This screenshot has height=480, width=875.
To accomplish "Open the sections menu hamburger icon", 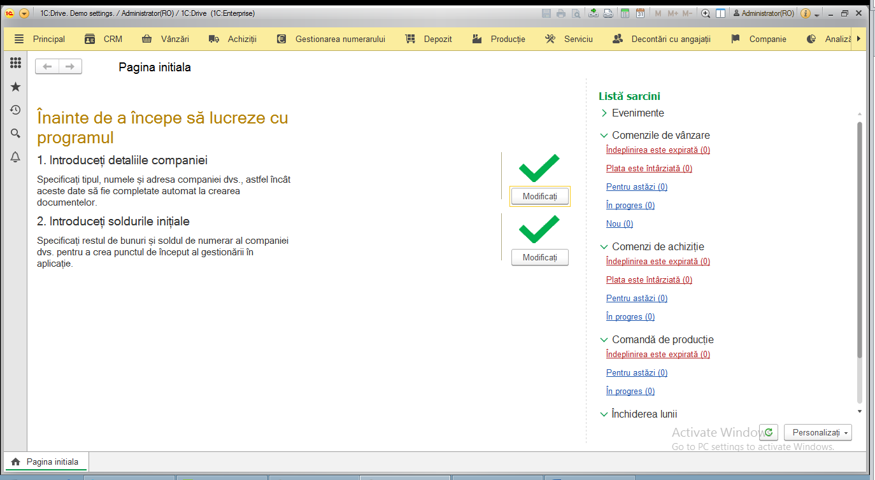I will coord(18,39).
